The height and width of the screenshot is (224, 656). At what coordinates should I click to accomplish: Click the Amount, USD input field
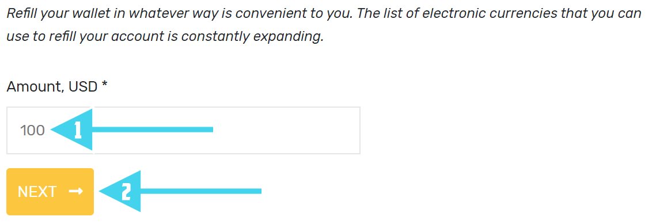point(183,130)
